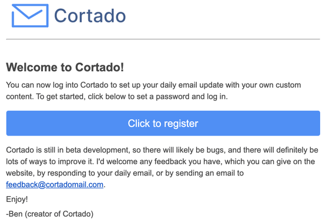Image resolution: width=329 pixels, height=222 pixels.
Task: Click the word Enjoy! near the bottom
Action: pyautogui.click(x=17, y=199)
